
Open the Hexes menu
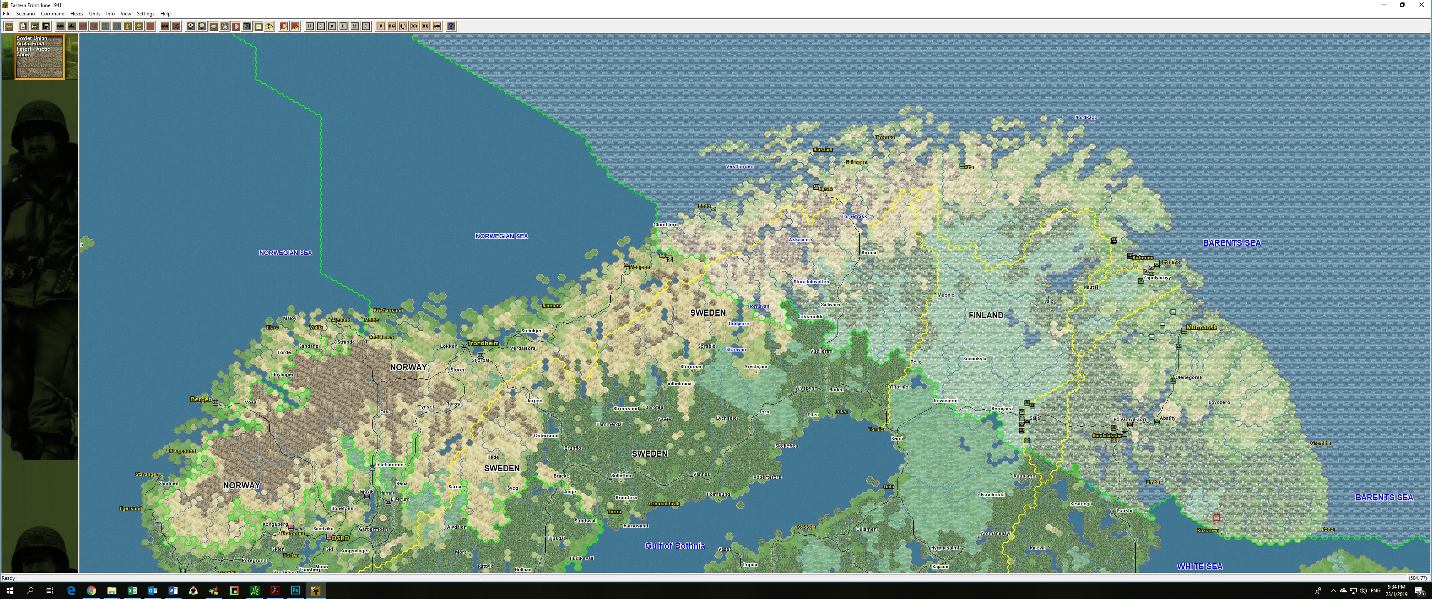coord(77,13)
